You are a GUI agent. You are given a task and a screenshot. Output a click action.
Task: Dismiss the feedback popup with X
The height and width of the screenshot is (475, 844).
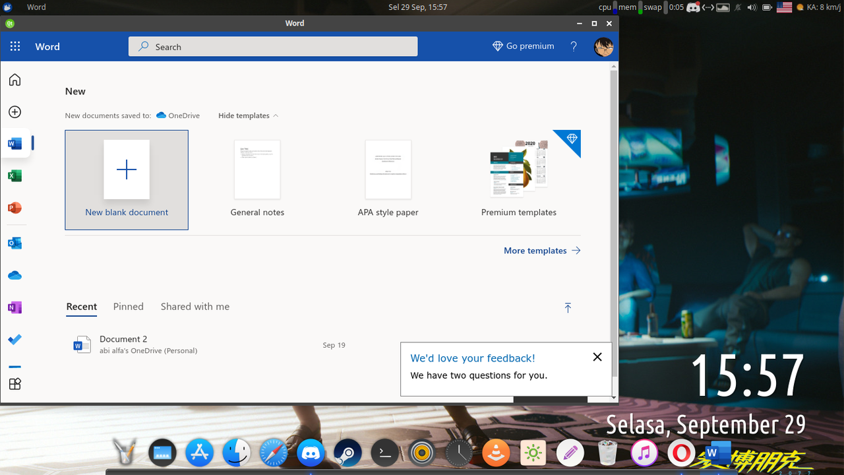[597, 357]
